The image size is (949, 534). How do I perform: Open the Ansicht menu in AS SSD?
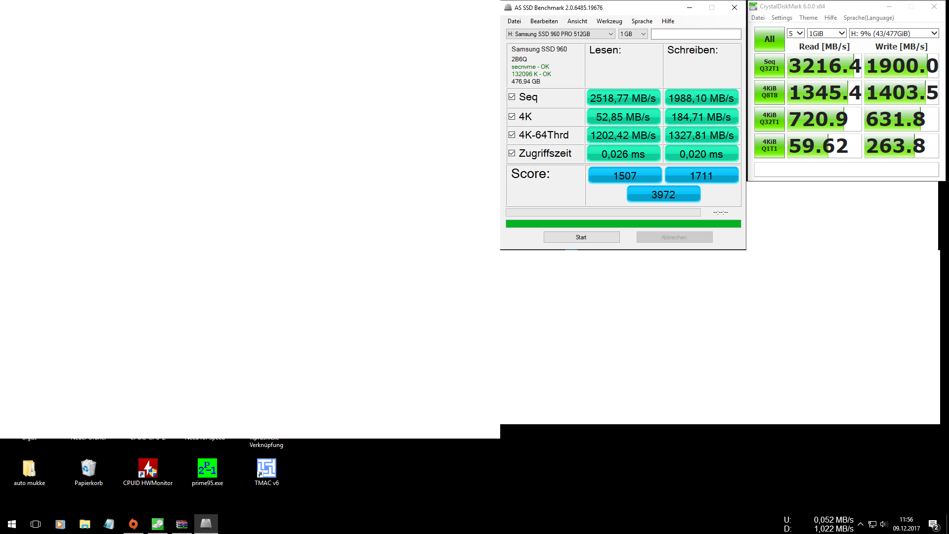pos(577,21)
